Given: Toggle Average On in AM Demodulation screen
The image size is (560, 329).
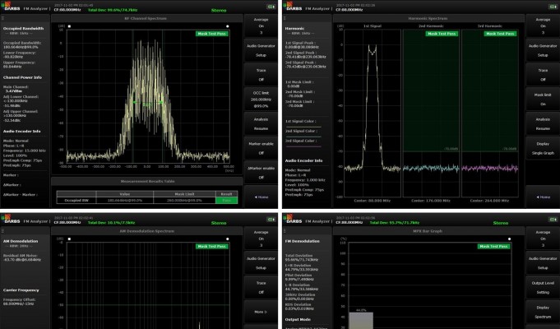Looking at the screenshot, I should (x=261, y=239).
